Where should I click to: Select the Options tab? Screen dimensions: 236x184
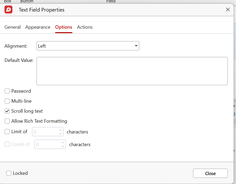pyautogui.click(x=64, y=27)
